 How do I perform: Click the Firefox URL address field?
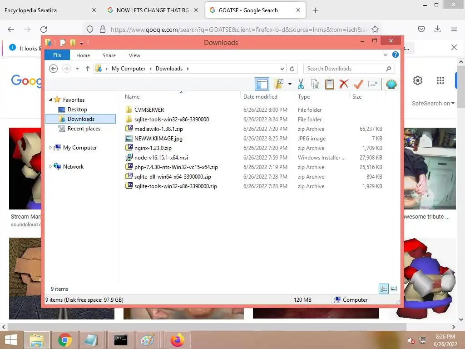click(x=239, y=30)
